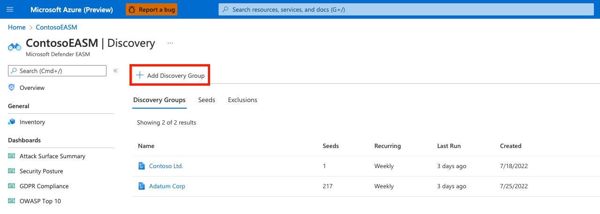Click the Home breadcrumb link
Viewport: 600px width, 214px height.
[17, 27]
